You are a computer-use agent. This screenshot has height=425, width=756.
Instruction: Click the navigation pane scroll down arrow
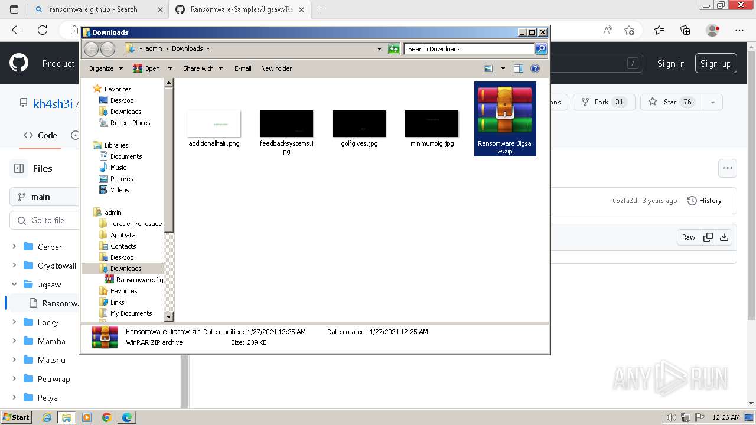(168, 317)
